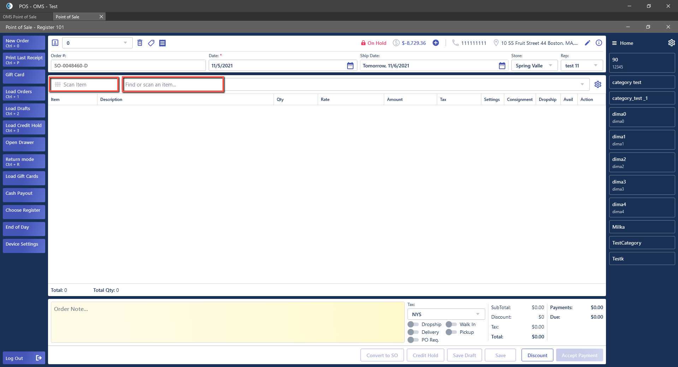The width and height of the screenshot is (678, 367).
Task: Click the Scan Item input field
Action: pos(84,85)
